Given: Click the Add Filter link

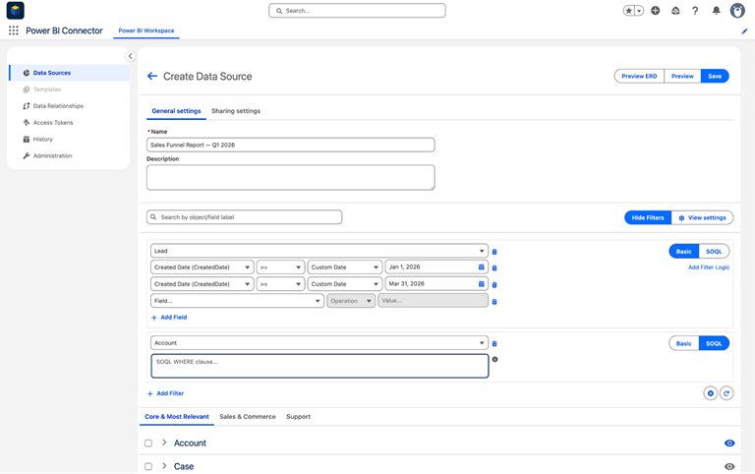Looking at the screenshot, I should click(x=165, y=393).
